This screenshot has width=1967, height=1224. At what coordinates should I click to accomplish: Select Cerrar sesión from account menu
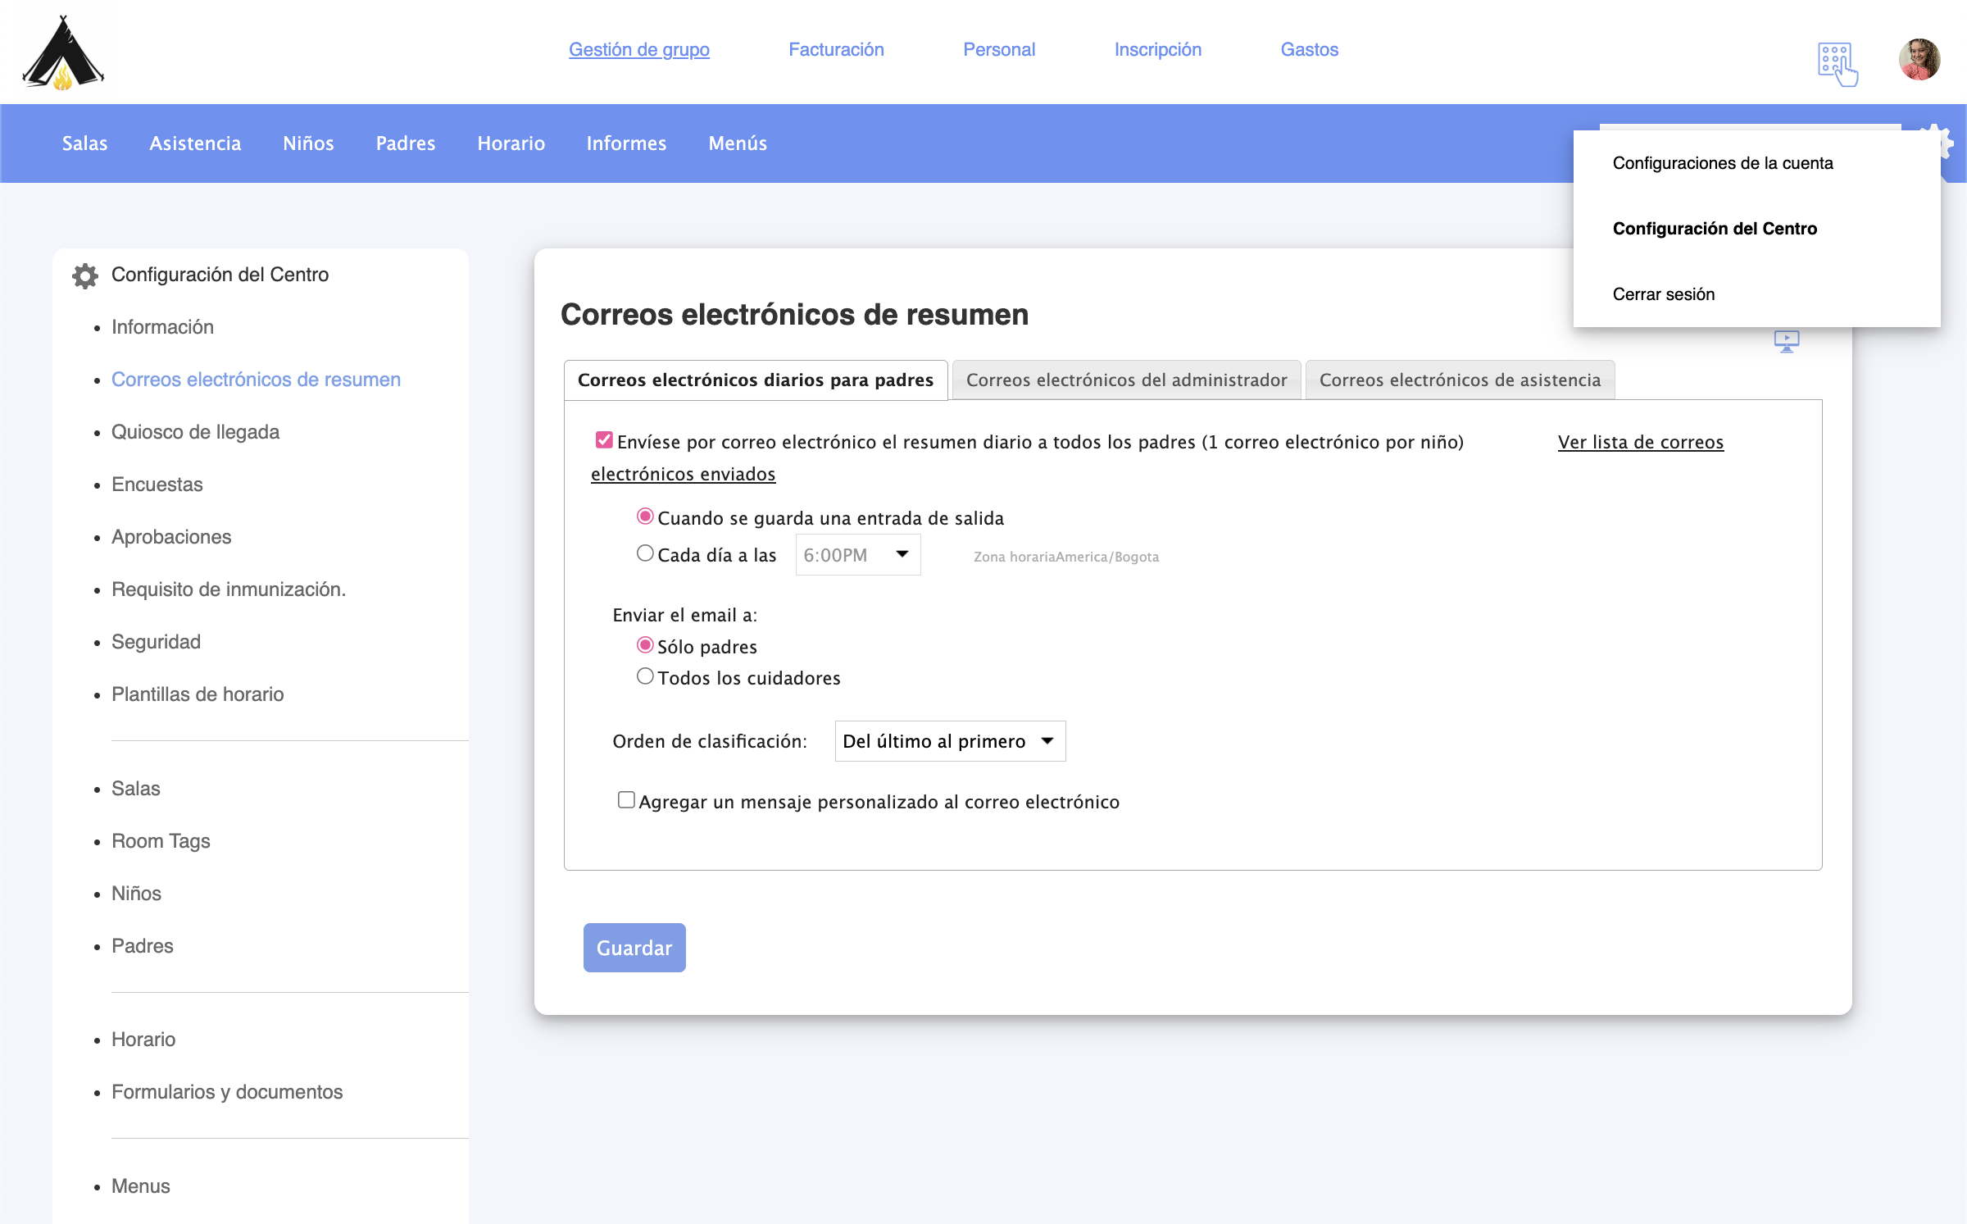click(x=1663, y=294)
